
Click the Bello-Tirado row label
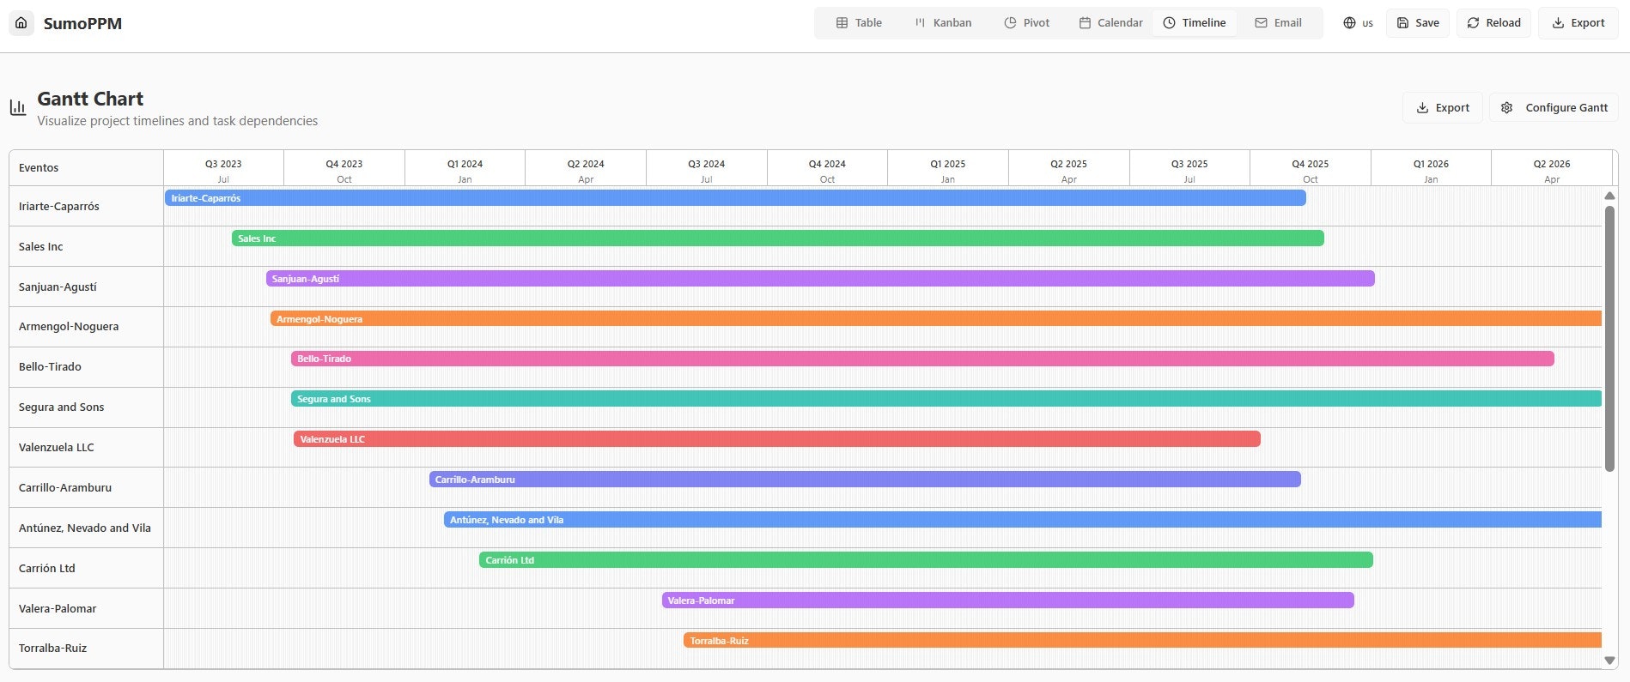point(50,367)
